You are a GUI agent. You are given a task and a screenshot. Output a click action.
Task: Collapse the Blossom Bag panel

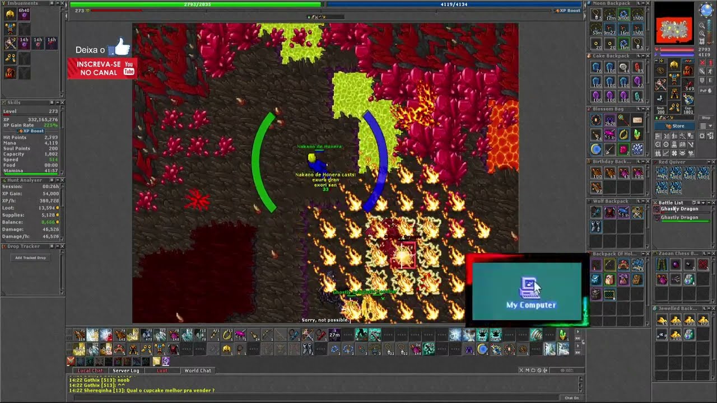pyautogui.click(x=642, y=109)
